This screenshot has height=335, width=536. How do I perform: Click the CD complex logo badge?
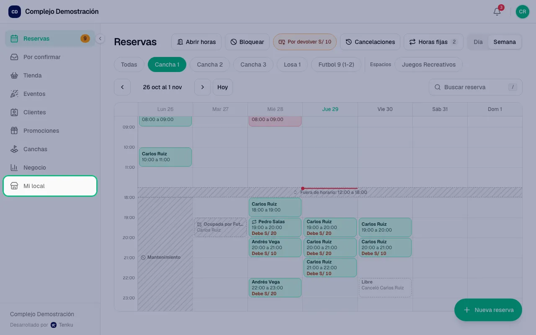pos(15,12)
